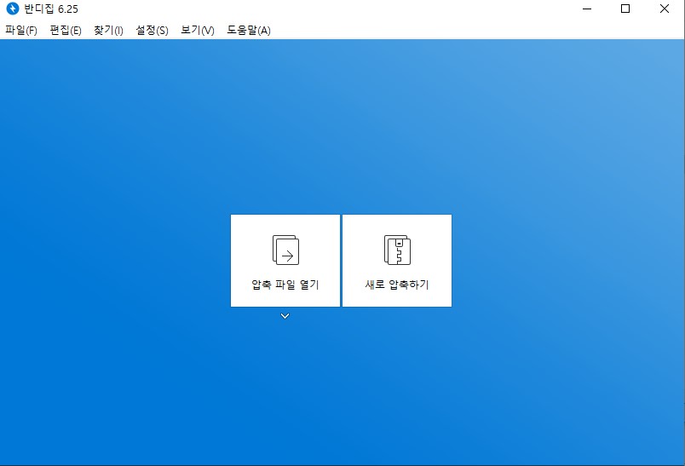685x466 pixels.
Task: Open the 보기(V) menu
Action: coord(198,30)
